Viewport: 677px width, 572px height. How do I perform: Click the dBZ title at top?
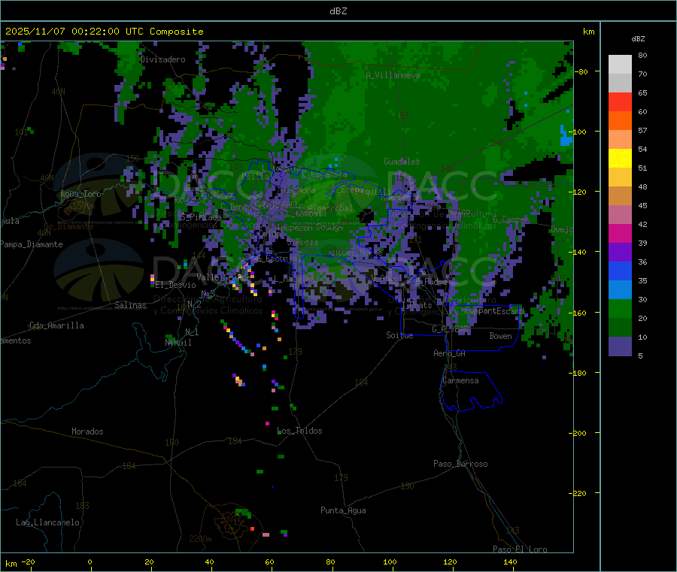coord(338,11)
